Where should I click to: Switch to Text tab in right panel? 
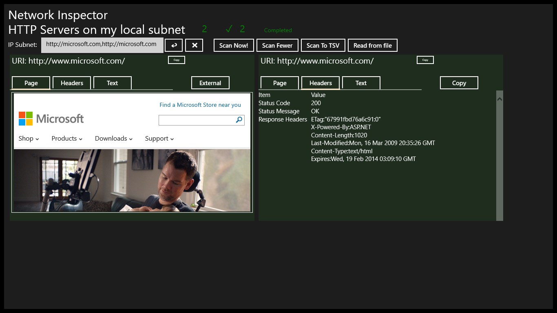coord(361,83)
